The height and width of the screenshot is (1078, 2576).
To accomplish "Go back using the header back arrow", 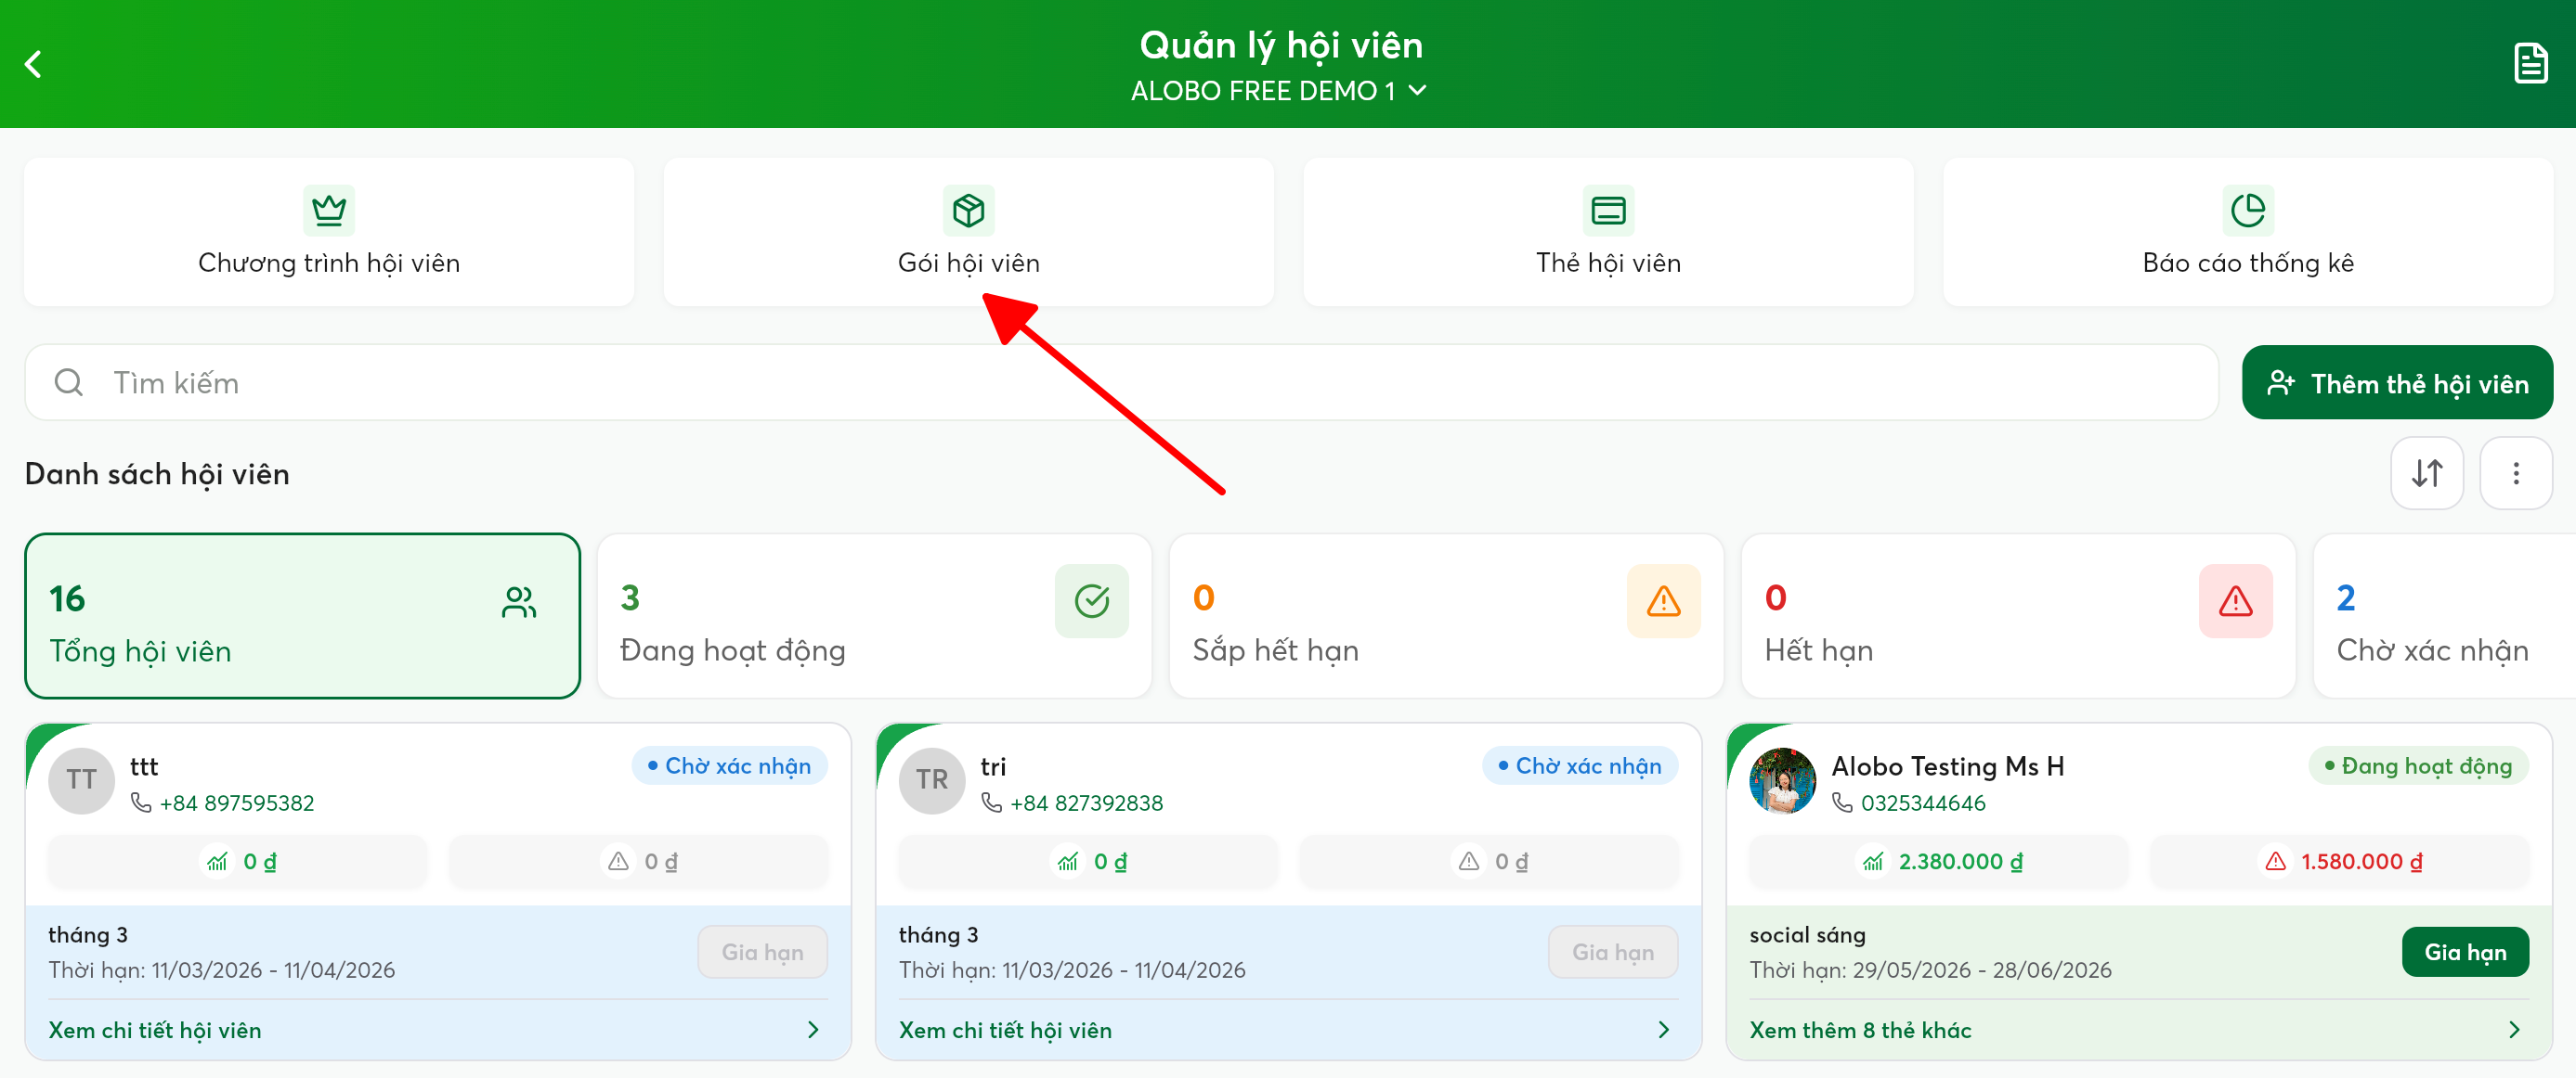I will 34,64.
